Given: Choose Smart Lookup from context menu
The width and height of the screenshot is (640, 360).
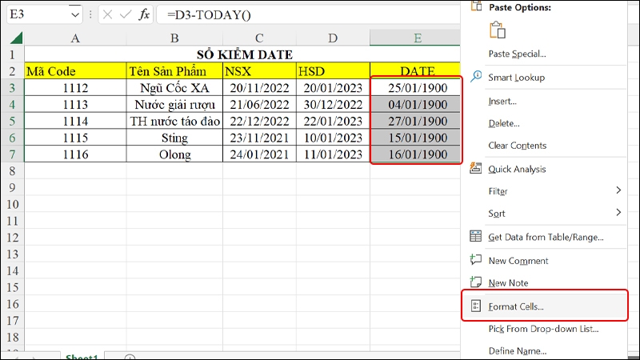Looking at the screenshot, I should (516, 77).
